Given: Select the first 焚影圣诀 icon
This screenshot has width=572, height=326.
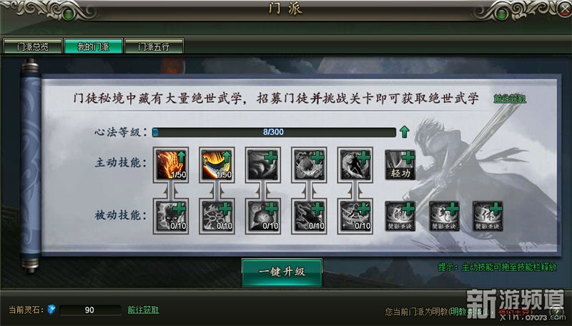Looking at the screenshot, I should (400, 216).
